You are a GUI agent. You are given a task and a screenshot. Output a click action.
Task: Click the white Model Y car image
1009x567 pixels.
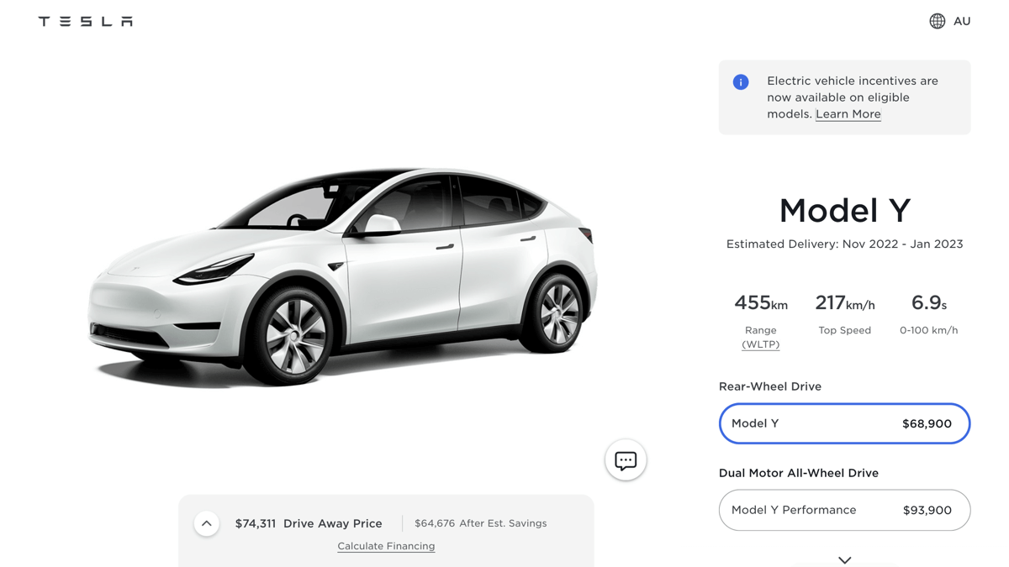(343, 276)
